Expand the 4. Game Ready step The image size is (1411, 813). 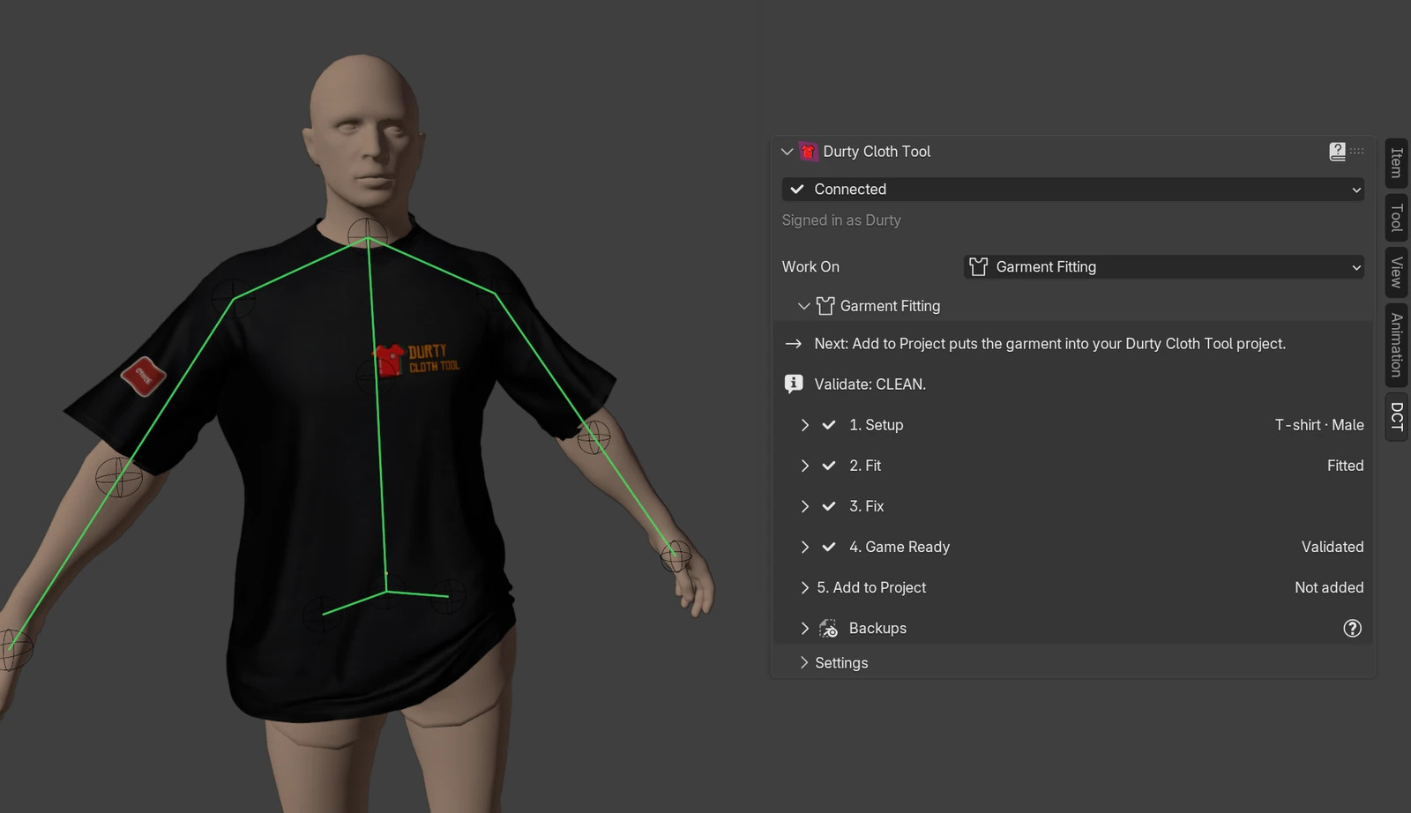tap(804, 547)
